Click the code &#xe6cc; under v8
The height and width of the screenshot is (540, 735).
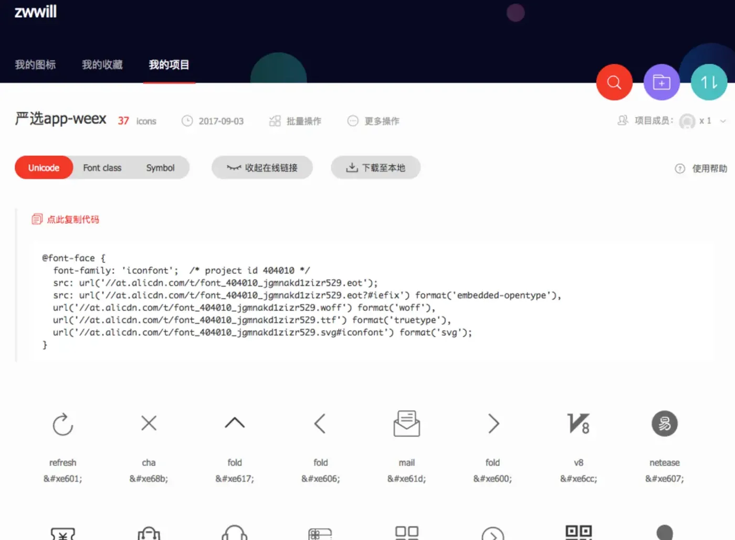point(579,479)
